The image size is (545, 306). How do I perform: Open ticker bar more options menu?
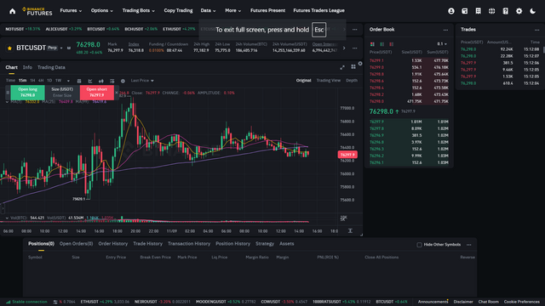pyautogui.click(x=354, y=30)
